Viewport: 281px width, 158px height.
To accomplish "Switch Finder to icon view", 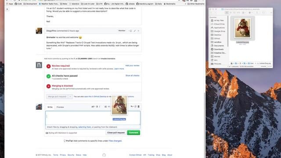I will [x=227, y=13].
